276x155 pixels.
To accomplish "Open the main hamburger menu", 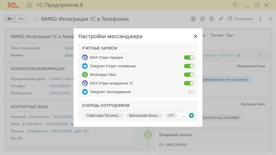I will pos(30,5).
